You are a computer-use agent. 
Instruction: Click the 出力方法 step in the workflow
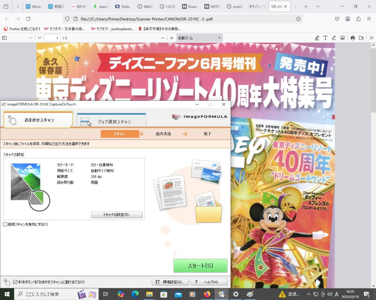click(x=163, y=134)
